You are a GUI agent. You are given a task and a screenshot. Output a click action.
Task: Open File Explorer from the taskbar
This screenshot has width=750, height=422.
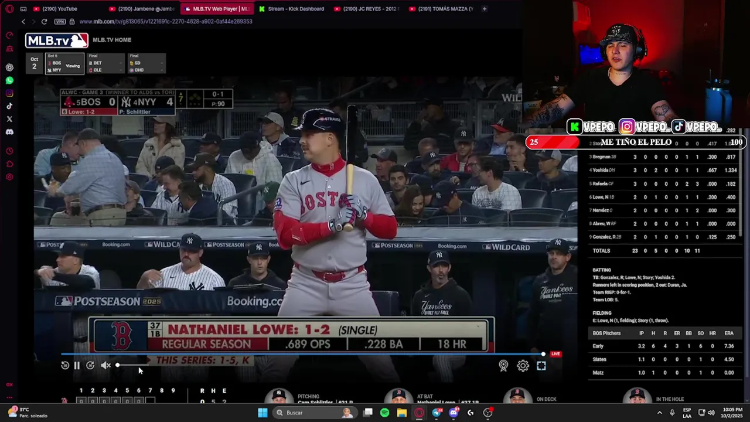pyautogui.click(x=402, y=413)
